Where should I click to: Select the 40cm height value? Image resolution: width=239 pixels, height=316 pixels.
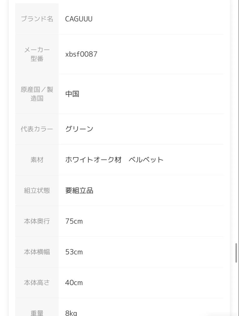74,283
